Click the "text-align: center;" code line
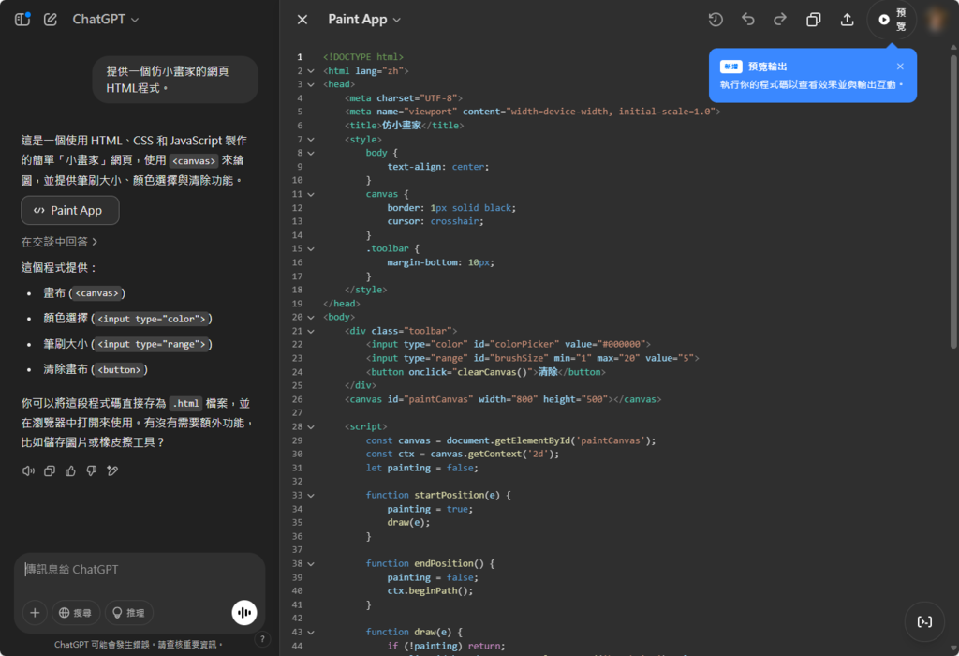This screenshot has width=959, height=656. click(x=438, y=167)
